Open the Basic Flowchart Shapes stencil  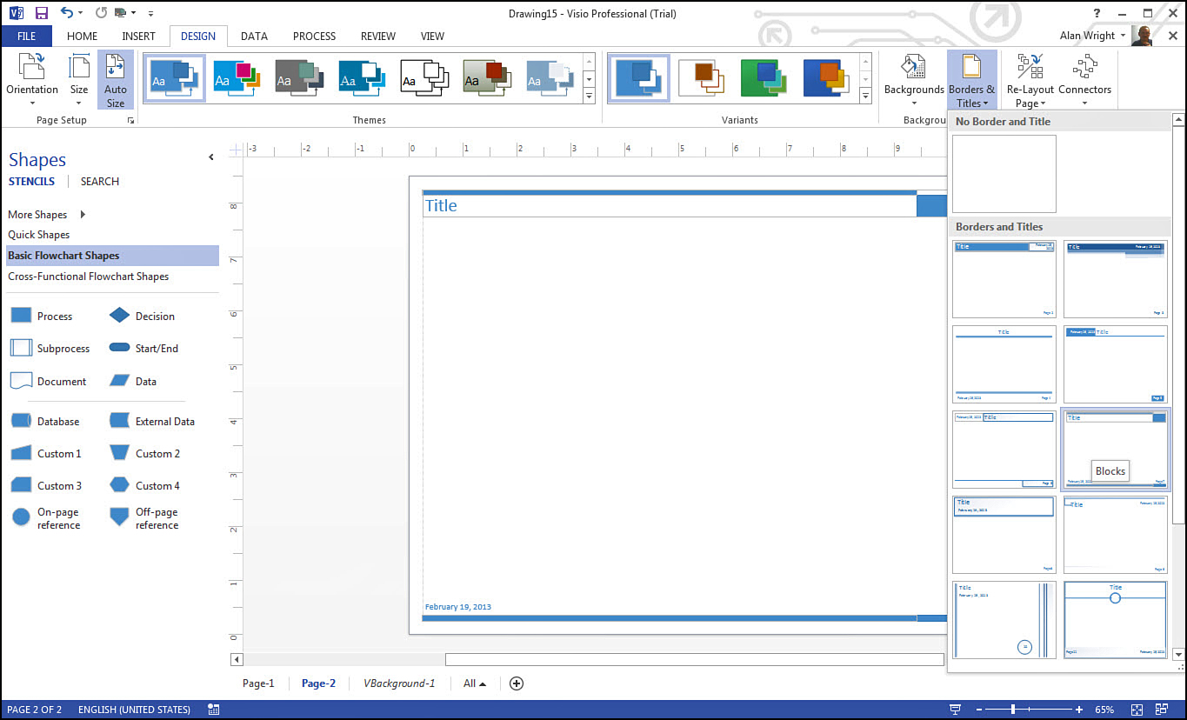pos(112,256)
